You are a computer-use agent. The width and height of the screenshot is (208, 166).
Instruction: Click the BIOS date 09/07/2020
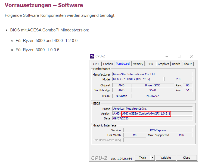coord(153,118)
